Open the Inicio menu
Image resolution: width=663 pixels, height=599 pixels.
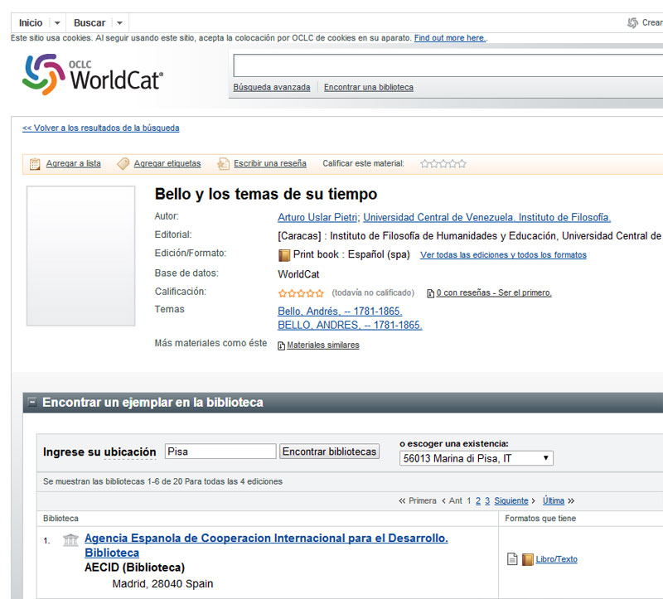tap(31, 23)
